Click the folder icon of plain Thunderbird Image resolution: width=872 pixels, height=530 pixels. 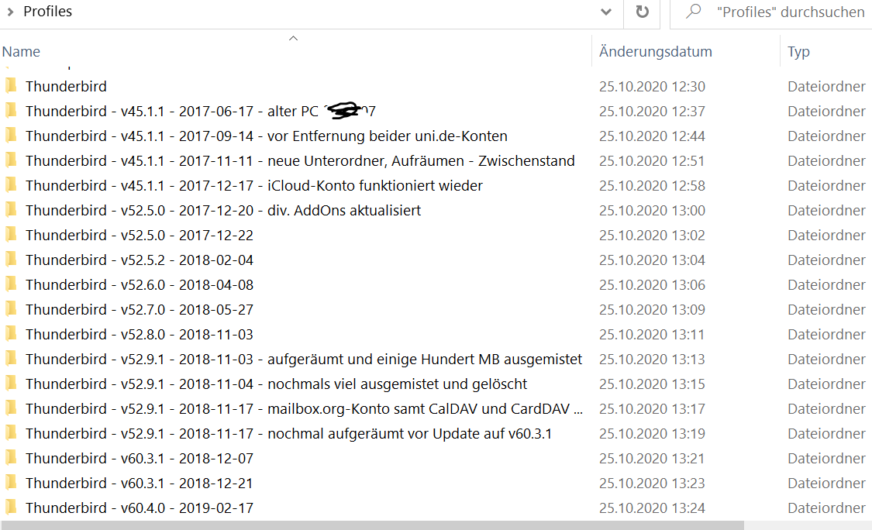click(x=11, y=86)
